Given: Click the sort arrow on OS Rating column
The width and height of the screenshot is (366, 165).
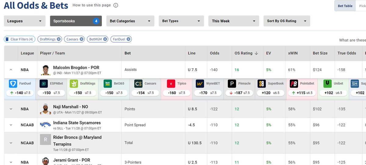Looking at the screenshot, I should [256, 53].
